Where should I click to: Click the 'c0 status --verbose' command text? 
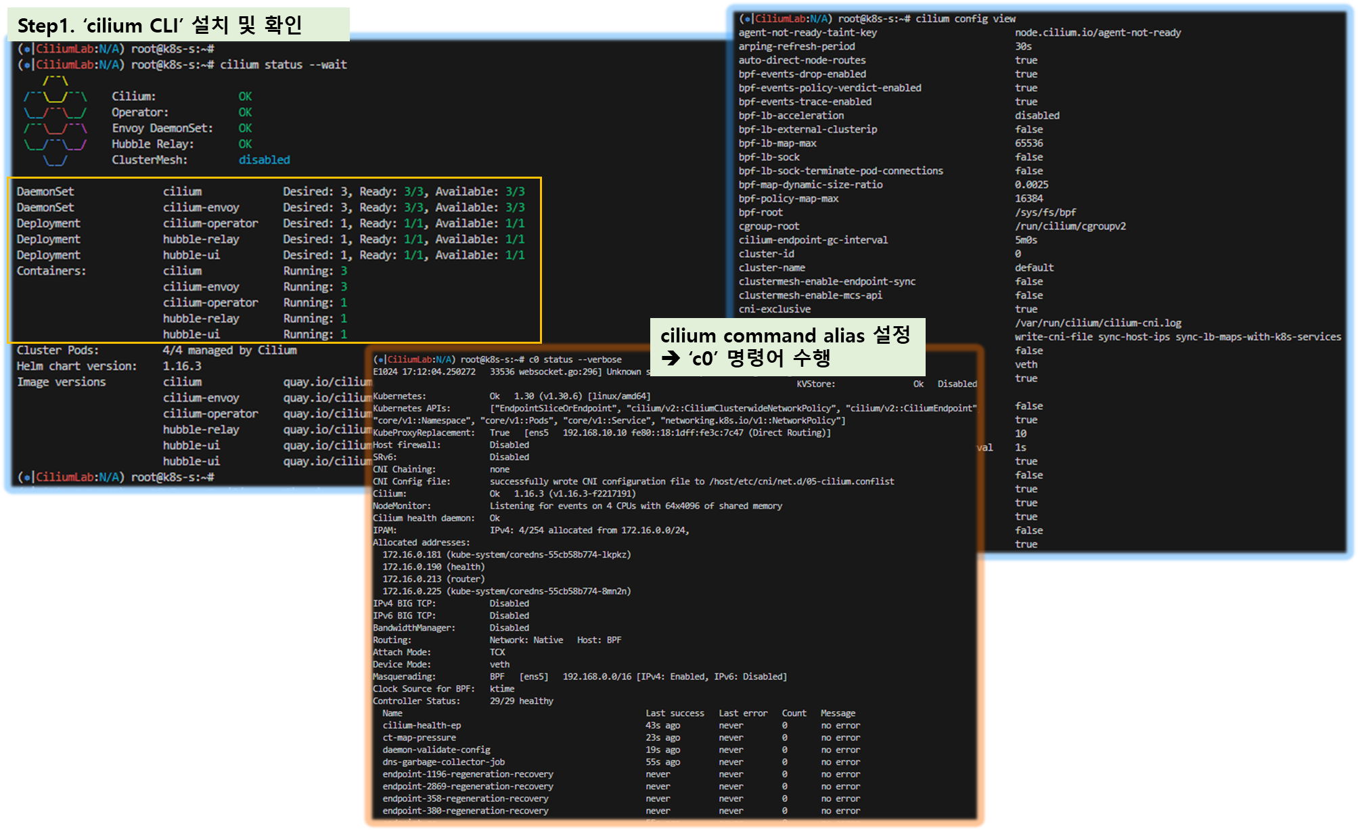click(x=574, y=359)
